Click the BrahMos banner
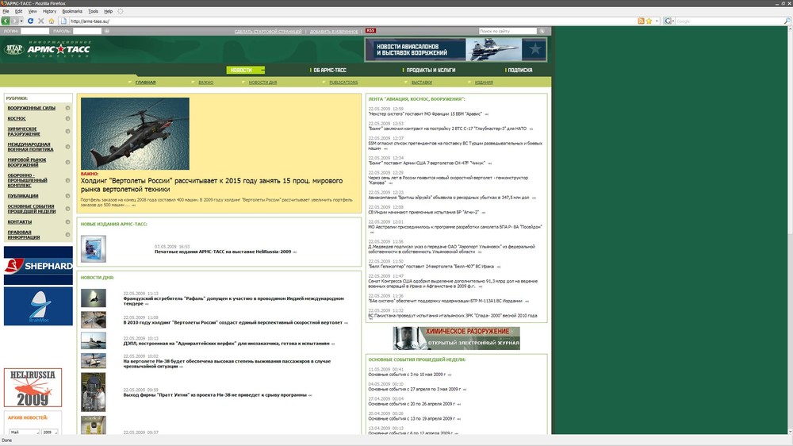Screen dimensions: 793x446 coord(38,306)
